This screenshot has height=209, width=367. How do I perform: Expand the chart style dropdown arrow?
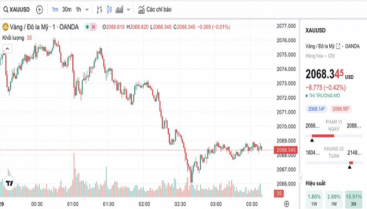(128, 9)
